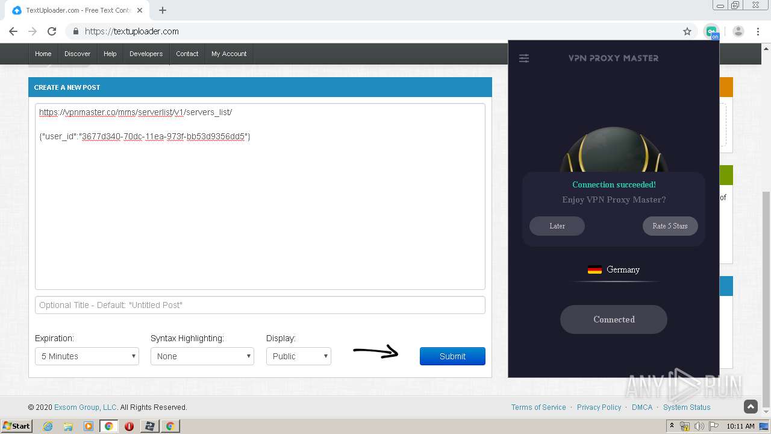Image resolution: width=771 pixels, height=434 pixels.
Task: Show hidden system tray icons
Action: tap(672, 426)
